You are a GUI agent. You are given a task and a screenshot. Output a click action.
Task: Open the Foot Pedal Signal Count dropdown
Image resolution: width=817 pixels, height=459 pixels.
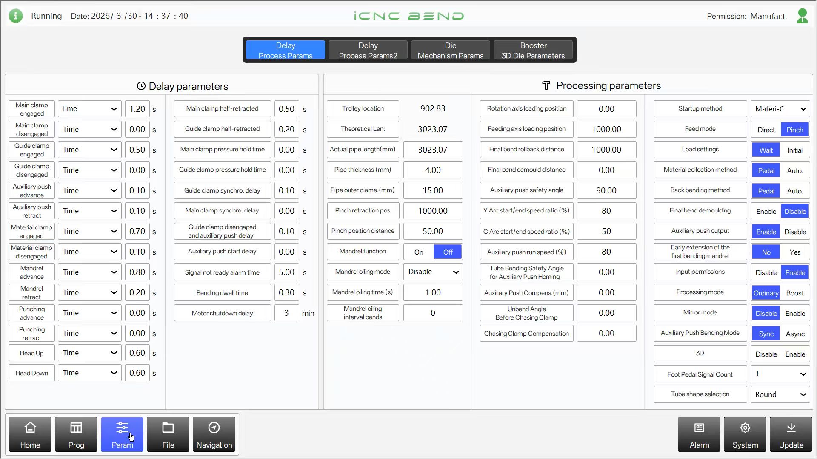(780, 374)
